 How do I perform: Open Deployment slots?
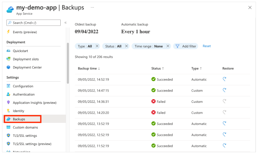[x=26, y=59]
